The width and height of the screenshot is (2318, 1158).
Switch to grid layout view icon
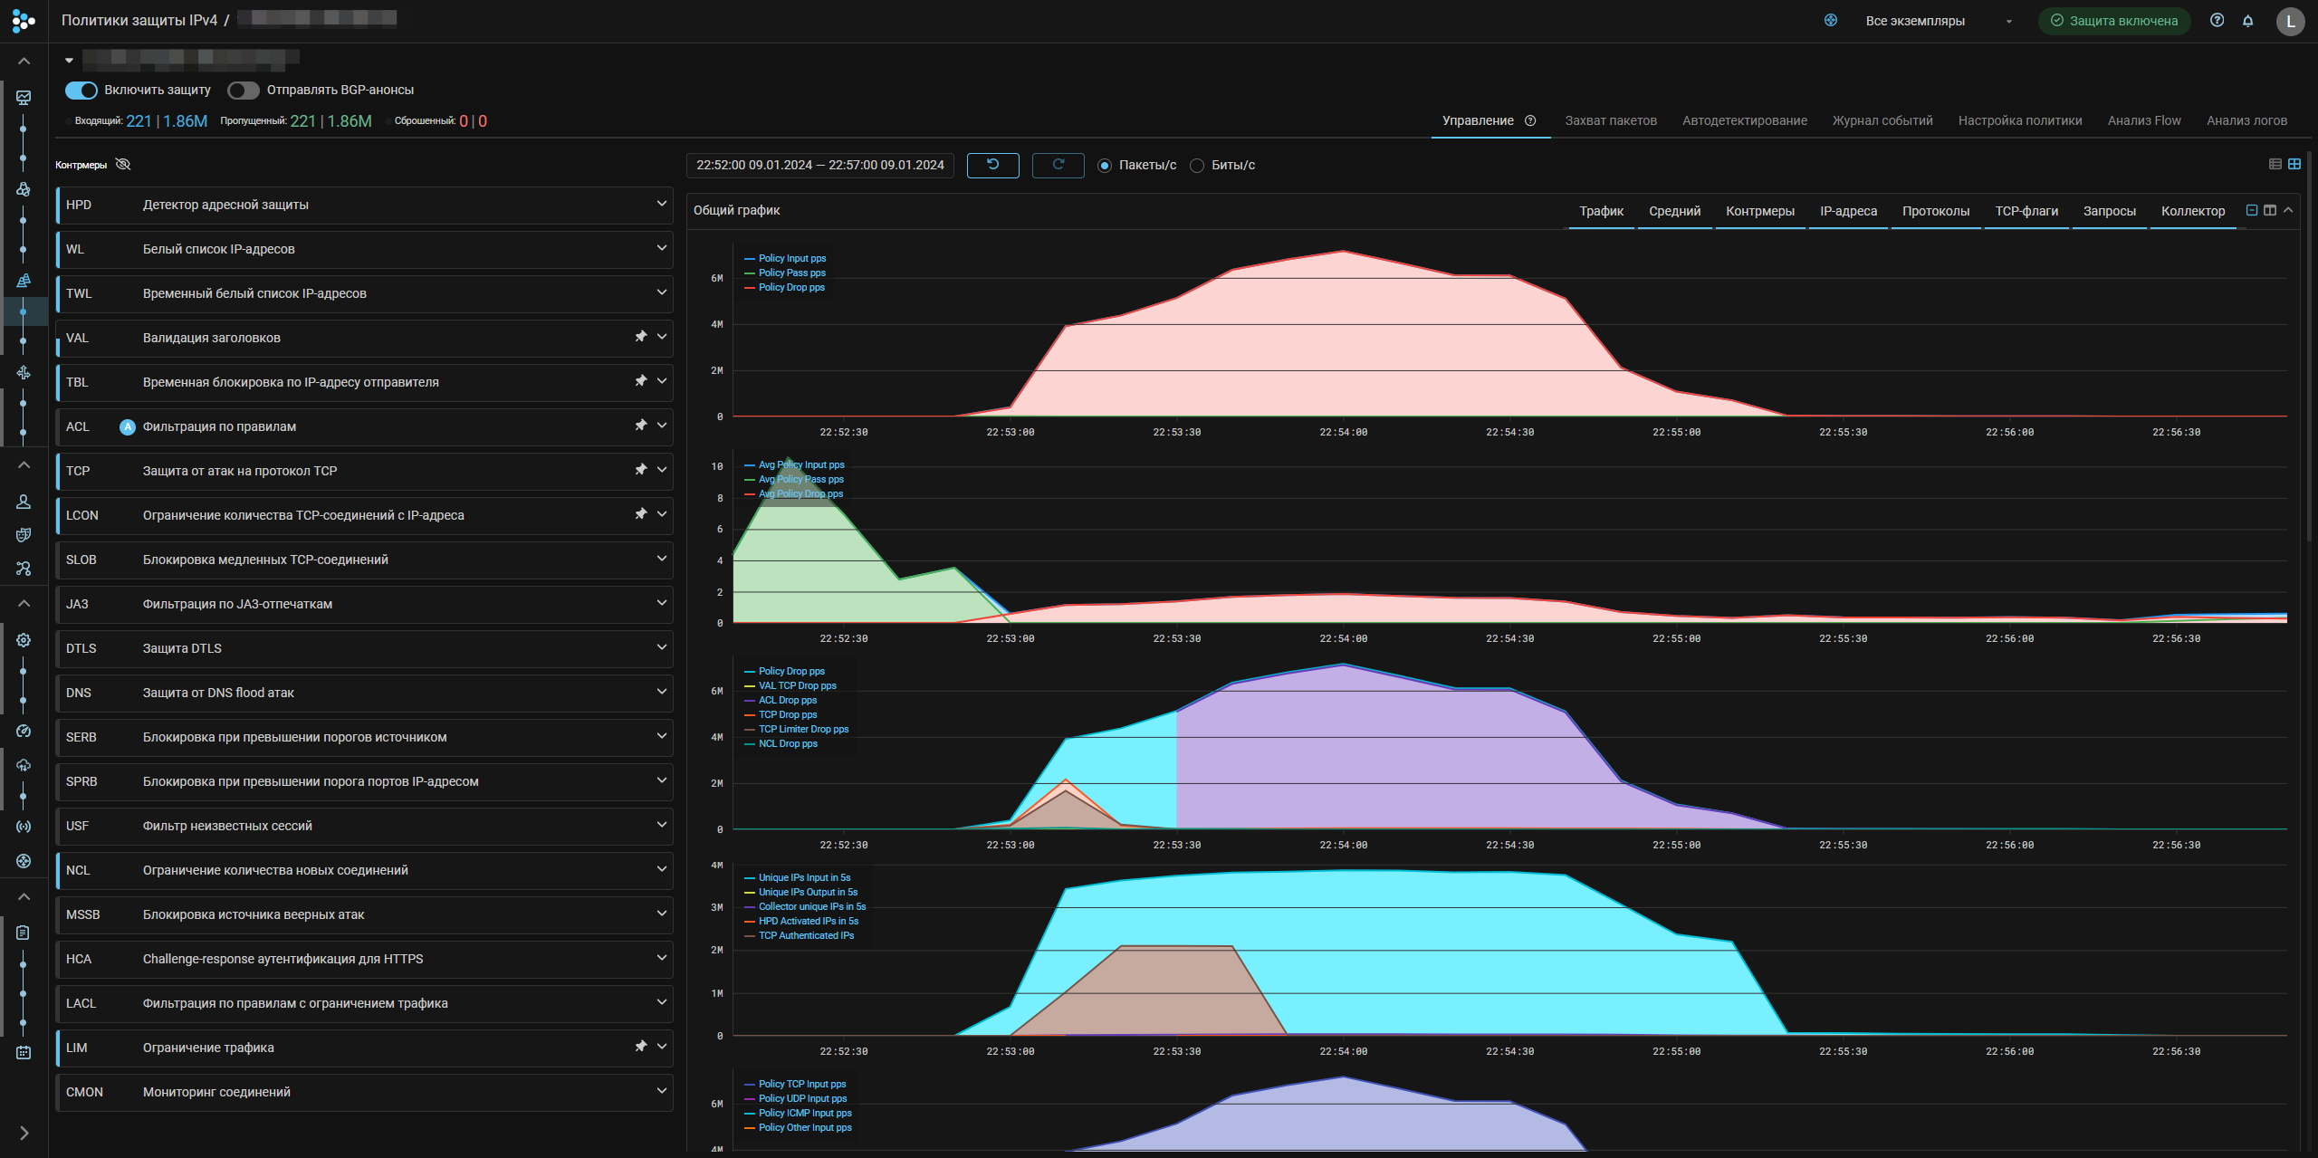(2294, 164)
